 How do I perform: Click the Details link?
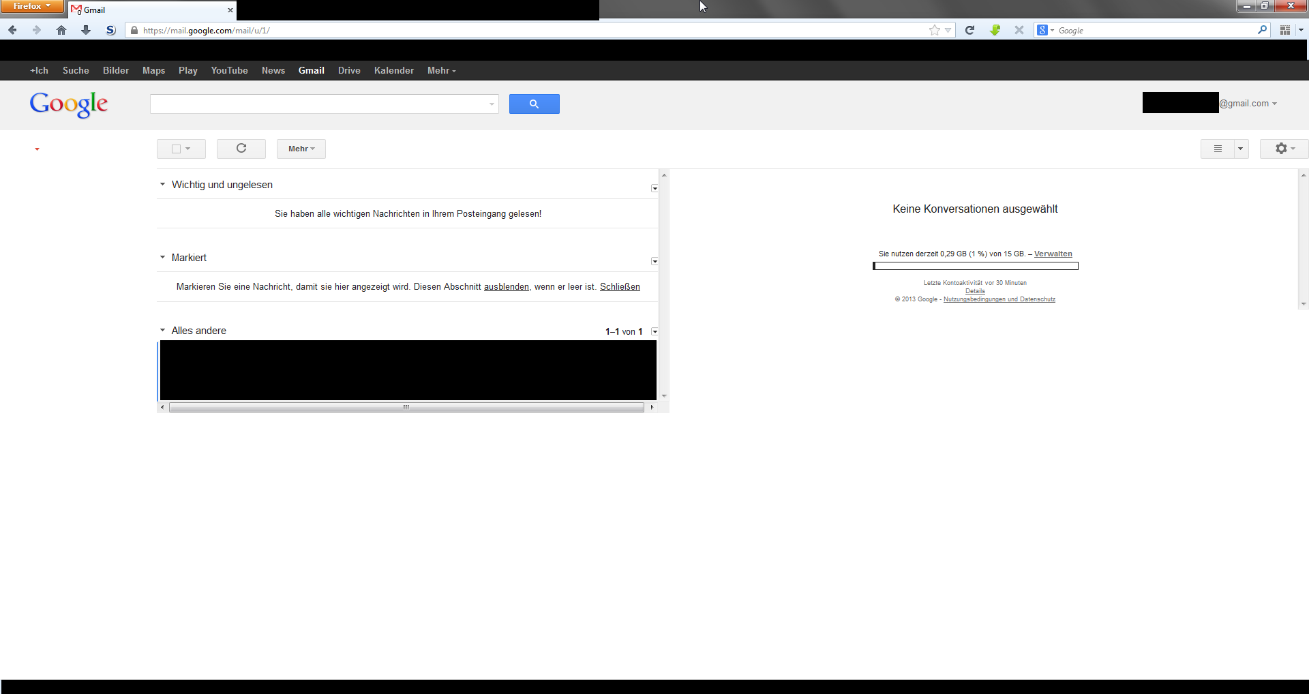[x=975, y=291]
